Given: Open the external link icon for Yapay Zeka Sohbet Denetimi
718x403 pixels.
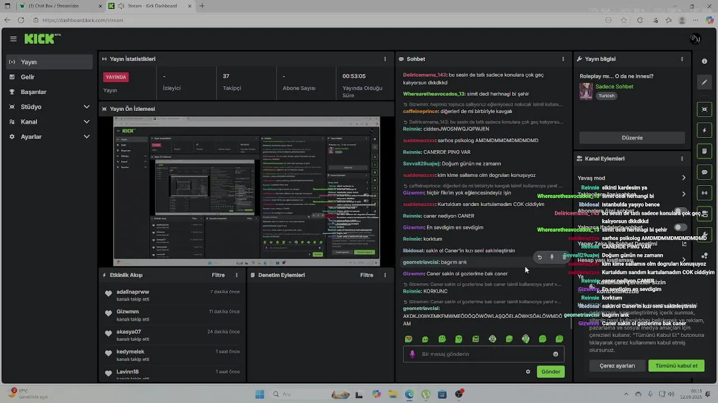Looking at the screenshot, I should 684,243.
